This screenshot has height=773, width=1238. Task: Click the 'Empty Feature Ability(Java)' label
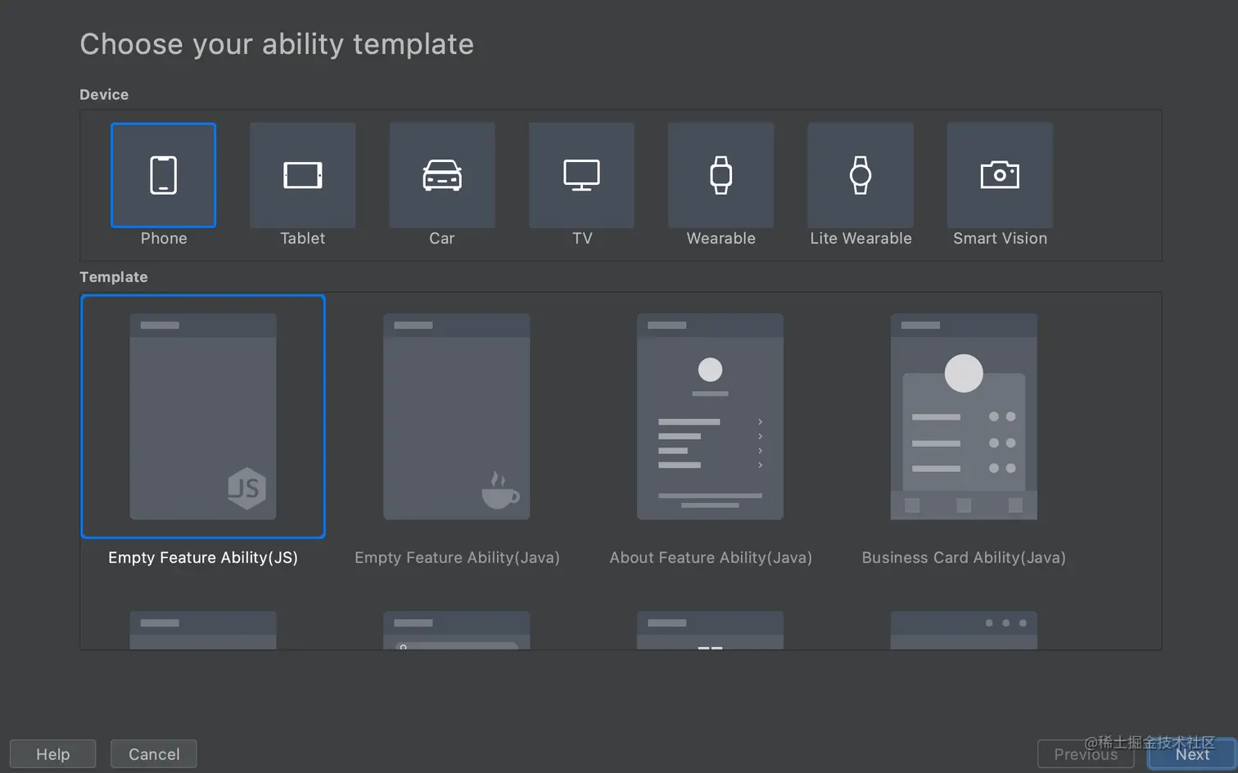[457, 558]
